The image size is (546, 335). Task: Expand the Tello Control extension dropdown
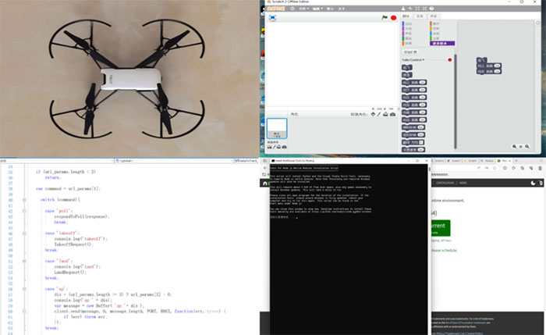422,59
